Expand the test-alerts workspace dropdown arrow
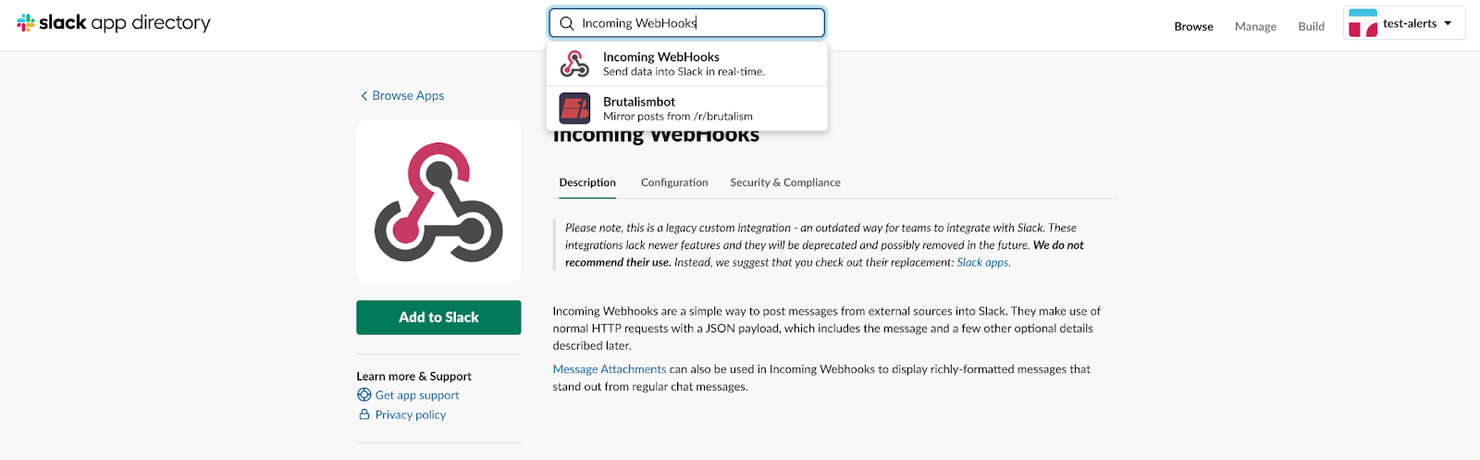1480x460 pixels. (x=1448, y=23)
